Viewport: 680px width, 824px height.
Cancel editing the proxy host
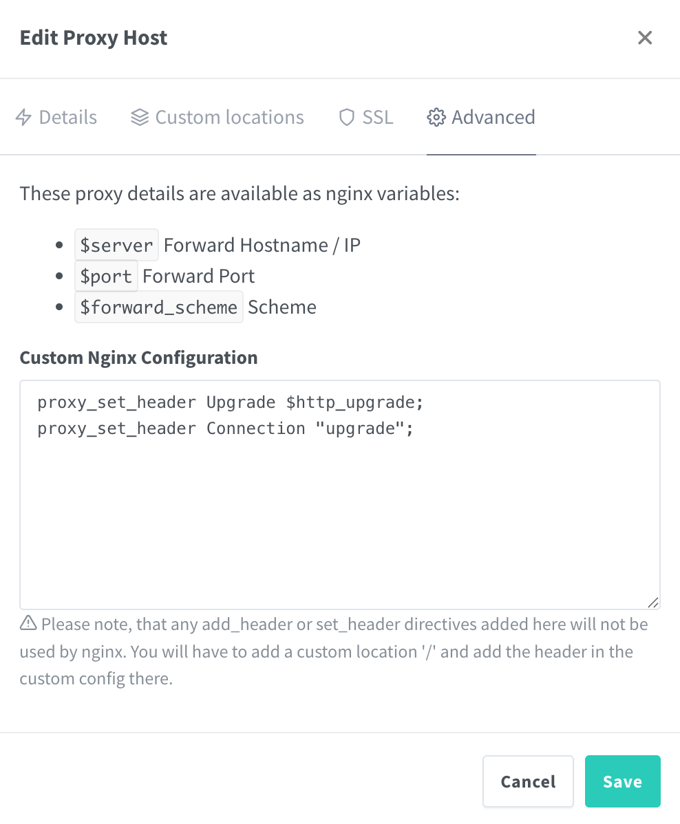(x=528, y=781)
